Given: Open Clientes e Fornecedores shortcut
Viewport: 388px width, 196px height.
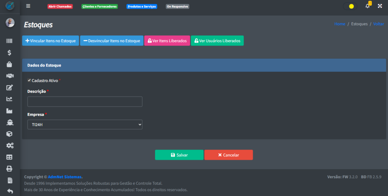Looking at the screenshot, I should (x=100, y=6).
